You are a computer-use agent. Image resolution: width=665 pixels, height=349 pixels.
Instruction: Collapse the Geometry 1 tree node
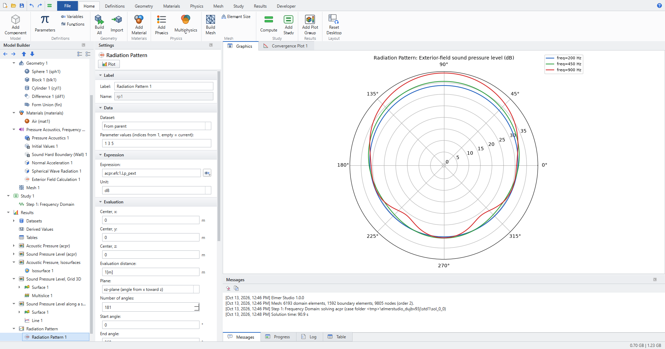pos(14,63)
